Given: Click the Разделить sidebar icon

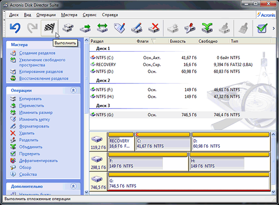Looking at the screenshot, I should click(13, 140).
